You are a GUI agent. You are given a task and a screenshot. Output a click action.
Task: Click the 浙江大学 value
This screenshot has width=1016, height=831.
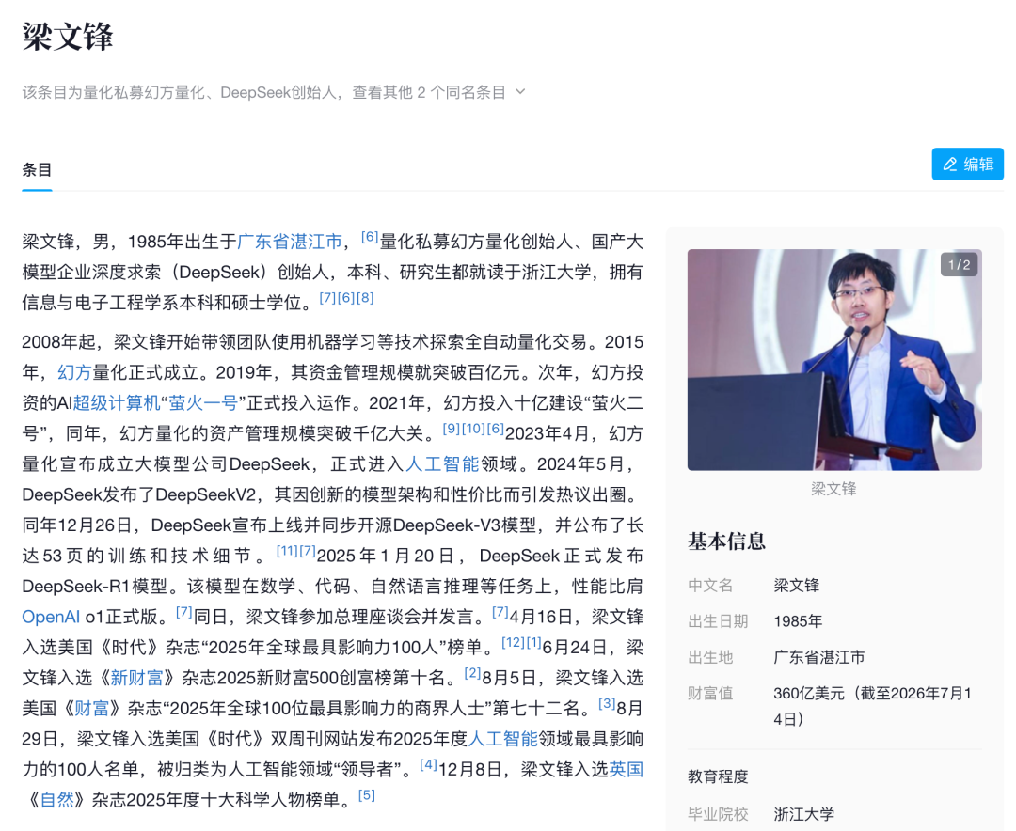804,814
